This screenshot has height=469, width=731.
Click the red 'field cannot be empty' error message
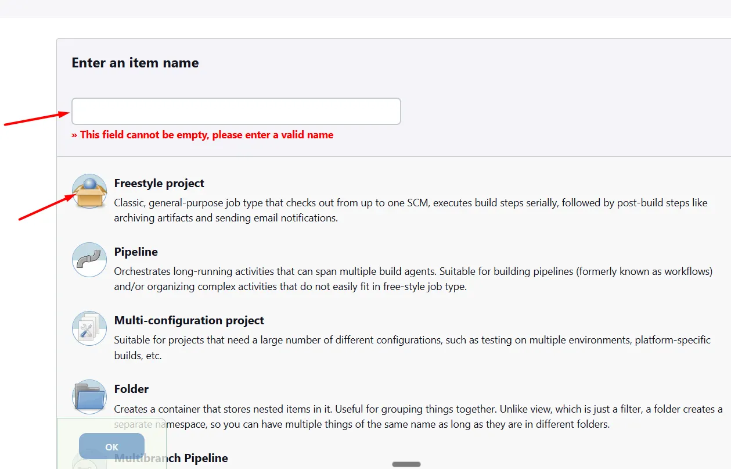point(202,135)
